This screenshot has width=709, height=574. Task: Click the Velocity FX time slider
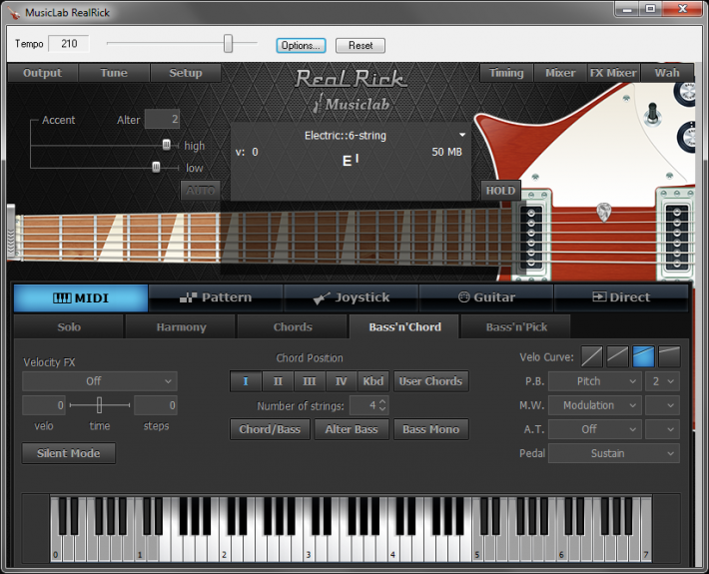(x=100, y=405)
